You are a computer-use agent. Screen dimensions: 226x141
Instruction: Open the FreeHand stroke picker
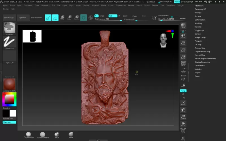pyautogui.click(x=10, y=43)
